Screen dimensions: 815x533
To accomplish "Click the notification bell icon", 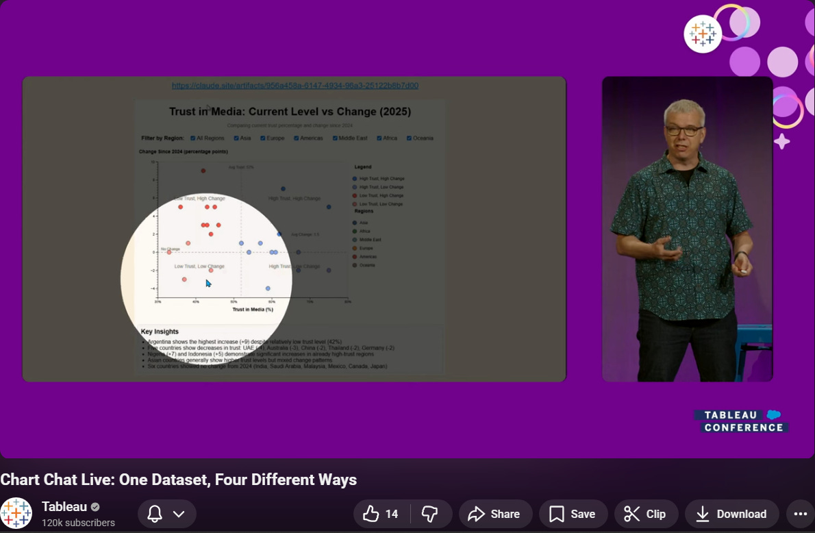I will [x=154, y=514].
